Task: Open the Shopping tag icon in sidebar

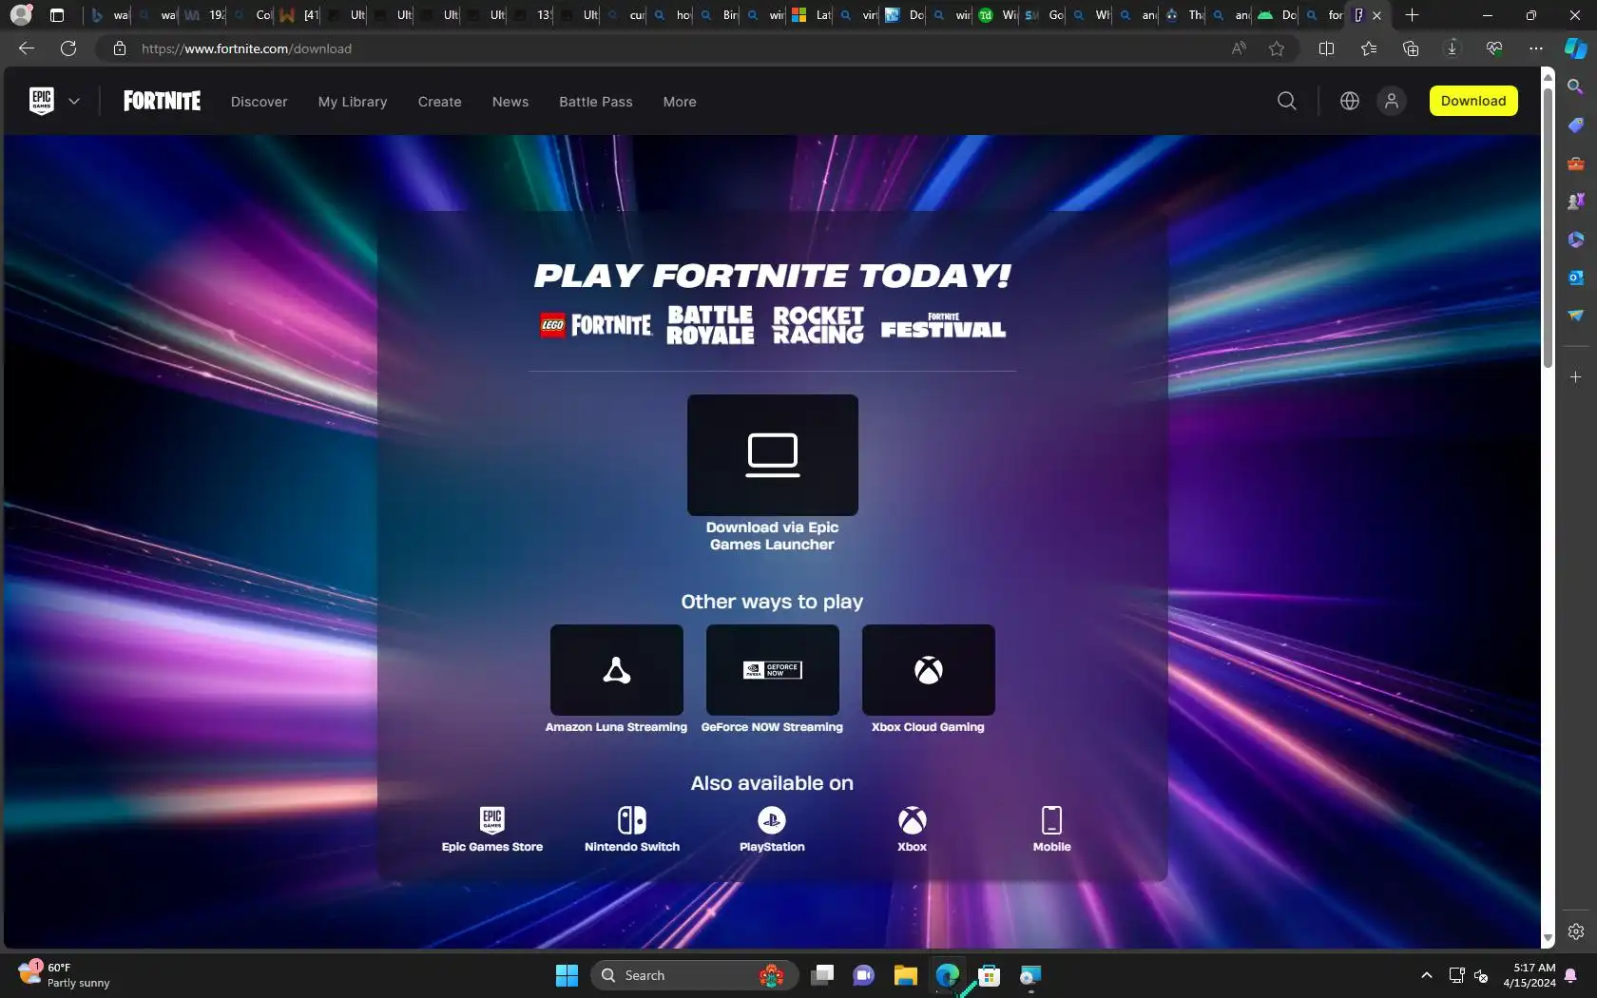Action: 1576,125
